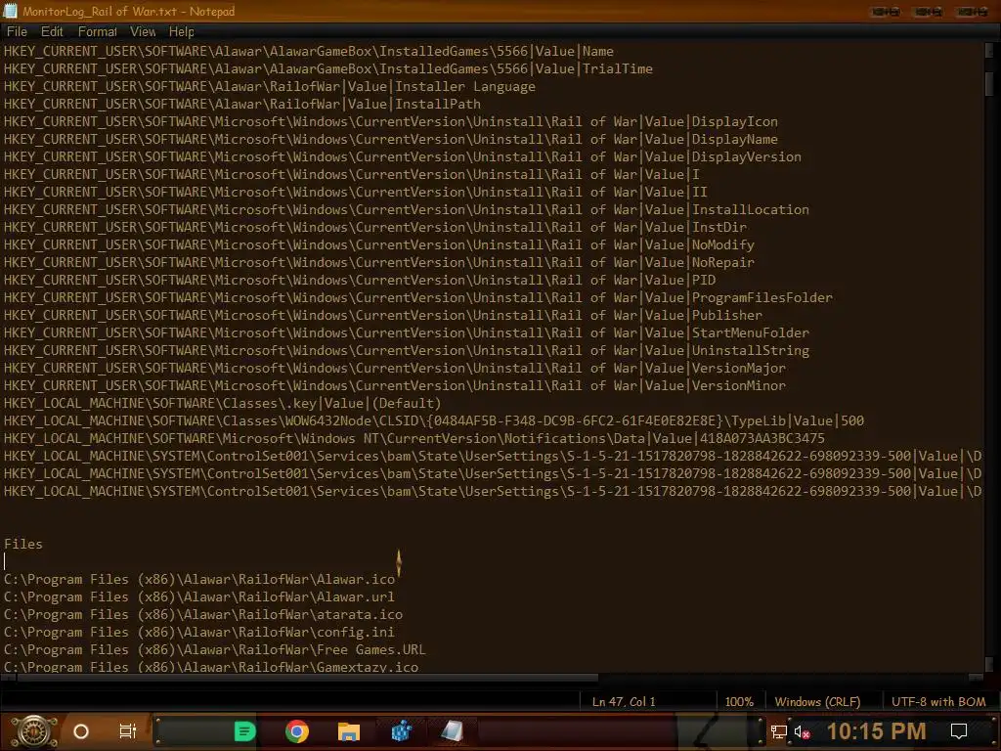Open File Explorer from the taskbar

click(349, 731)
